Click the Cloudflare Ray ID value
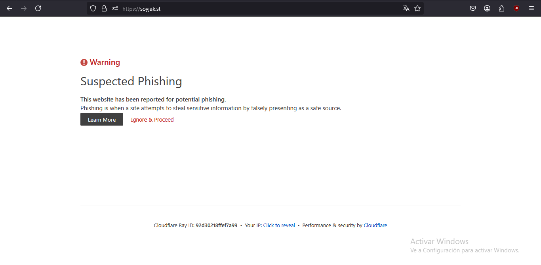This screenshot has height=265, width=541. (x=217, y=226)
